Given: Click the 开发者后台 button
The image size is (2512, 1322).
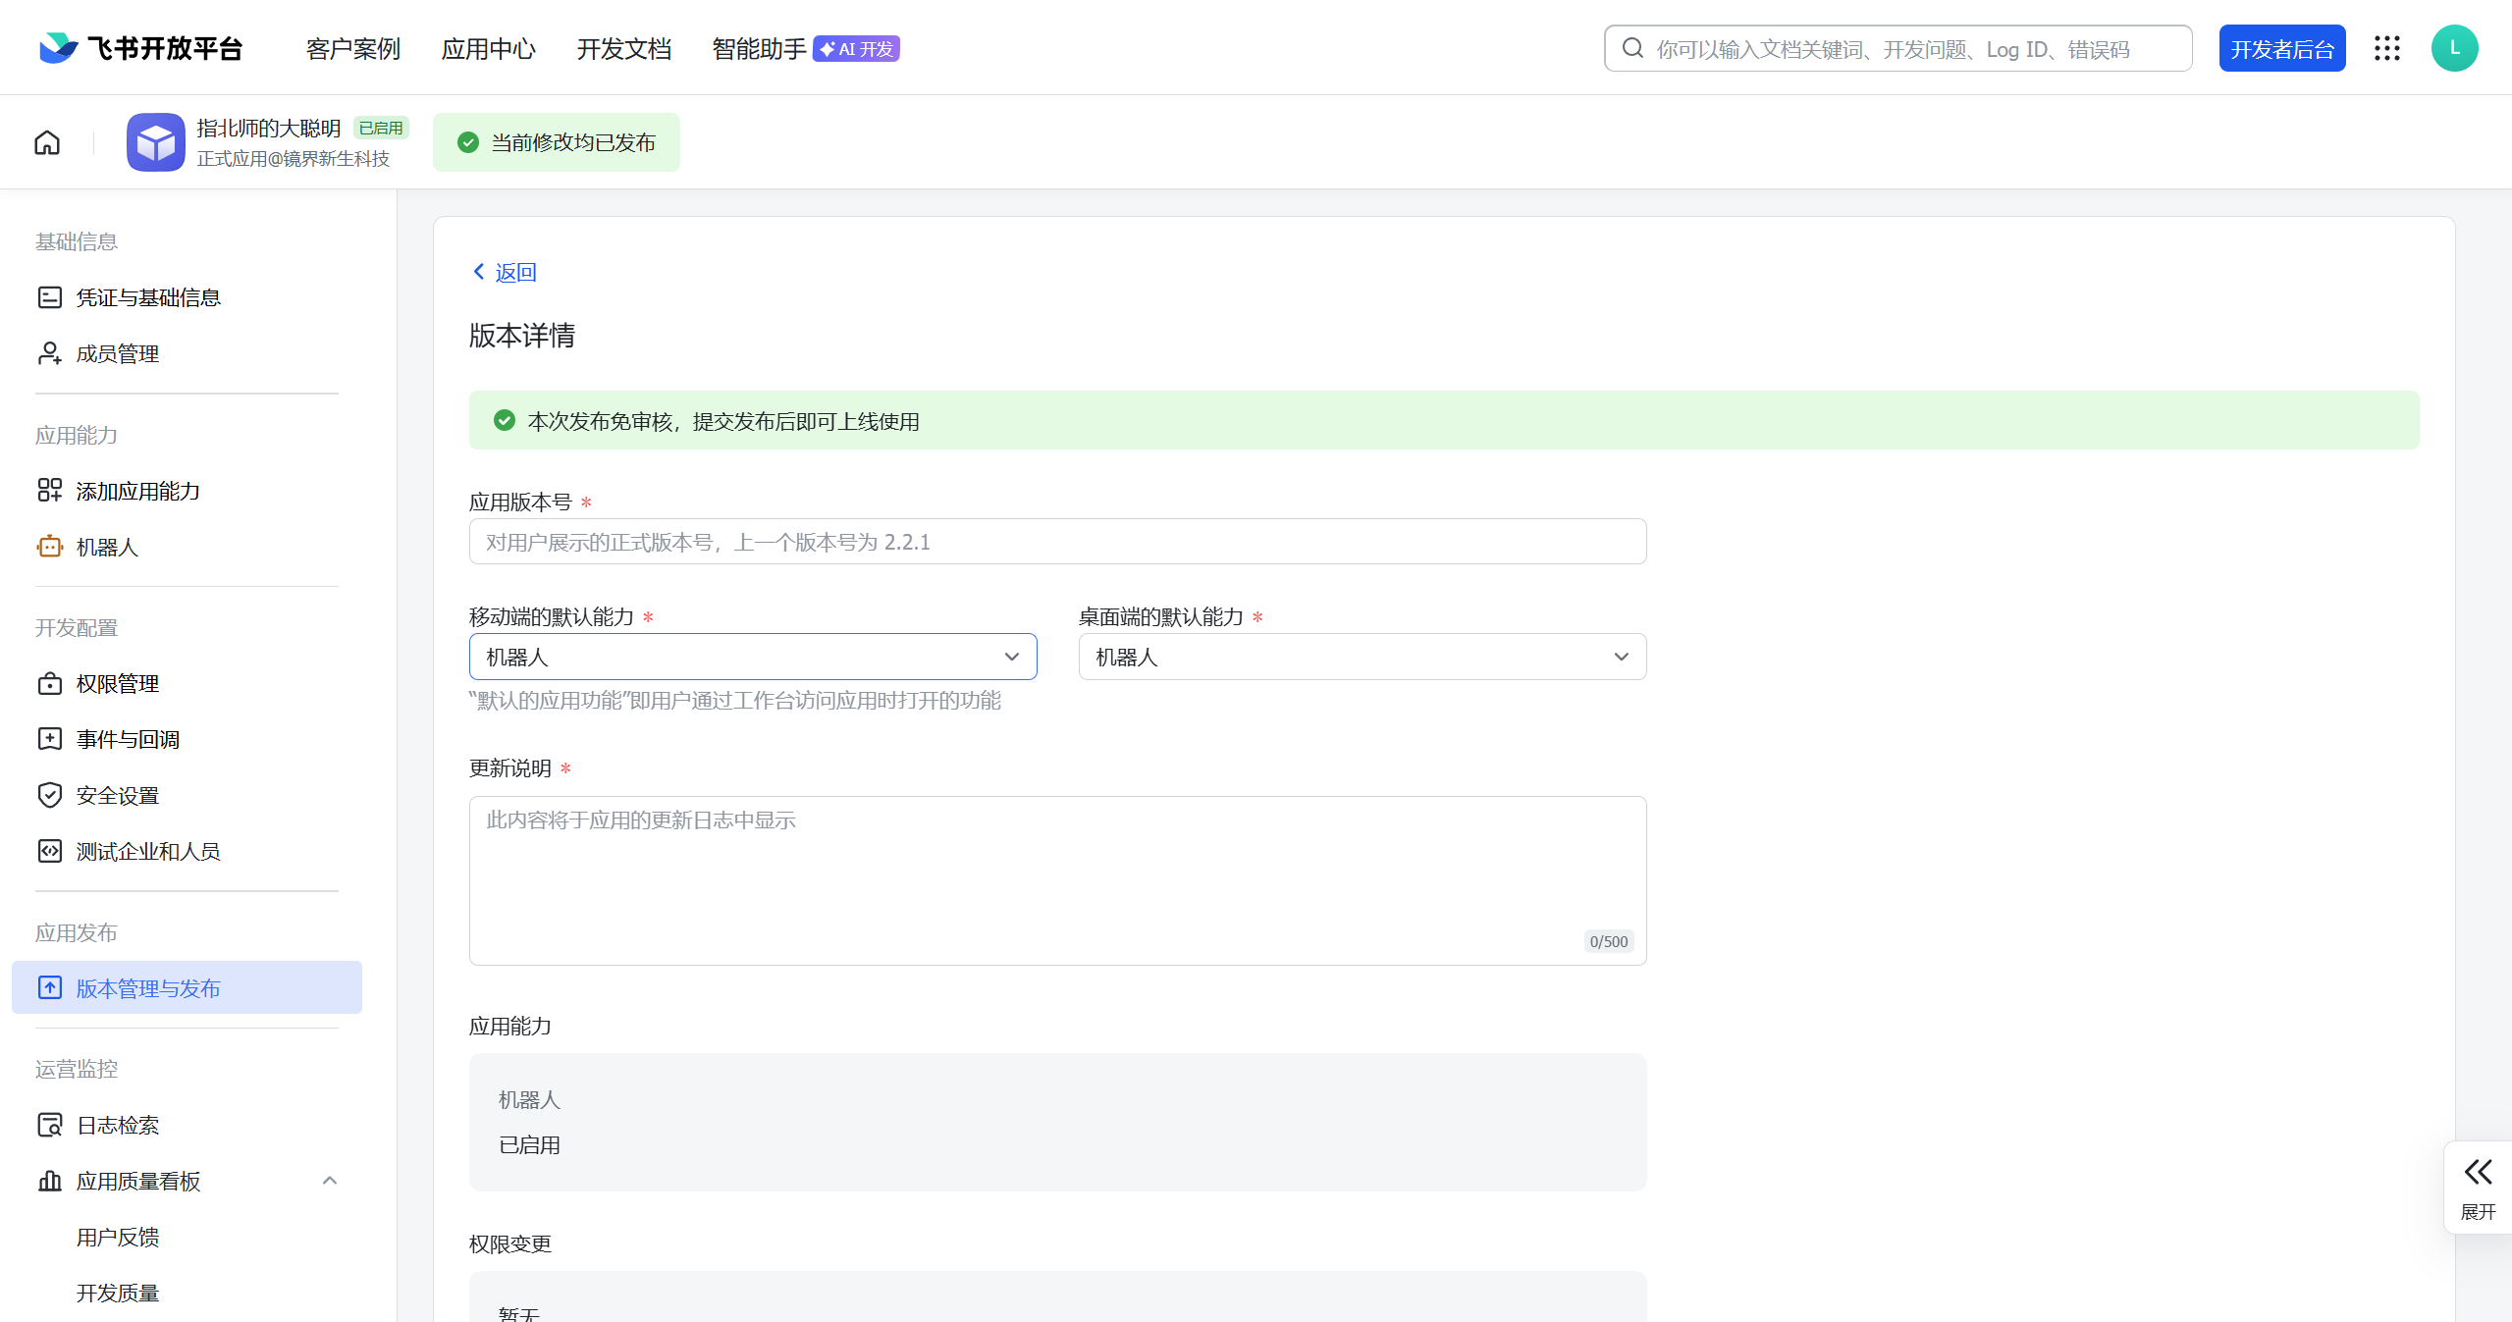Looking at the screenshot, I should (2281, 49).
